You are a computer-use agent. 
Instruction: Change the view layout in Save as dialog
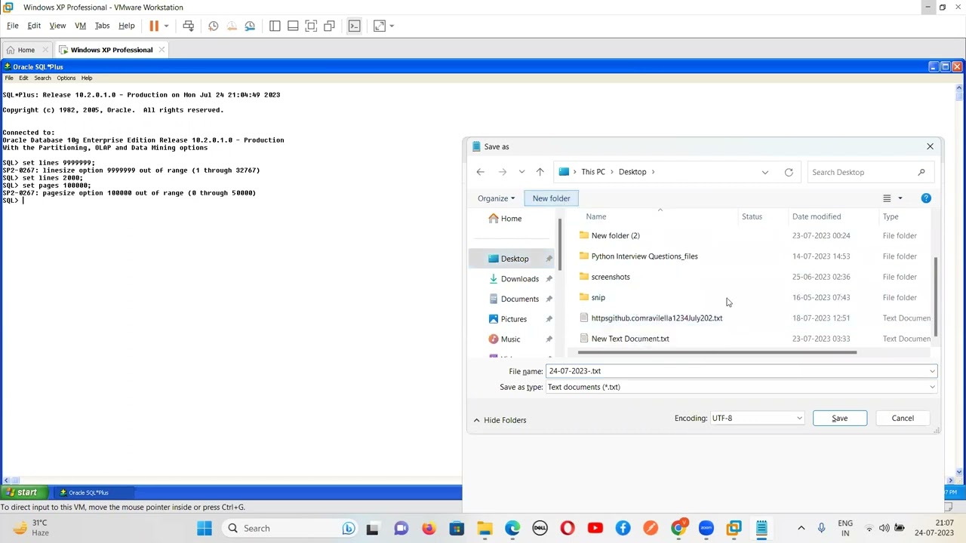click(887, 198)
